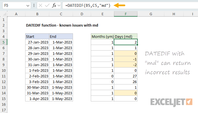Image resolution: width=198 pixels, height=113 pixels.
Task: Select Days cell showing 26
Action: click(x=126, y=82)
